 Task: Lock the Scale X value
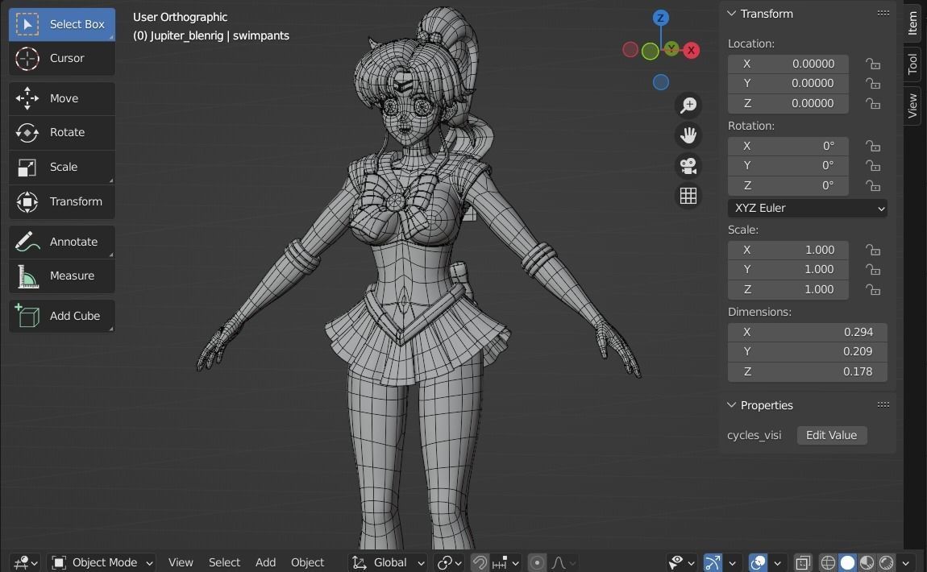click(873, 250)
